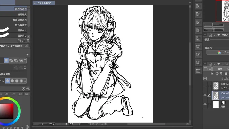
Task: Open sub tool detail with the wrench icon
Action: pyautogui.click(x=28, y=88)
